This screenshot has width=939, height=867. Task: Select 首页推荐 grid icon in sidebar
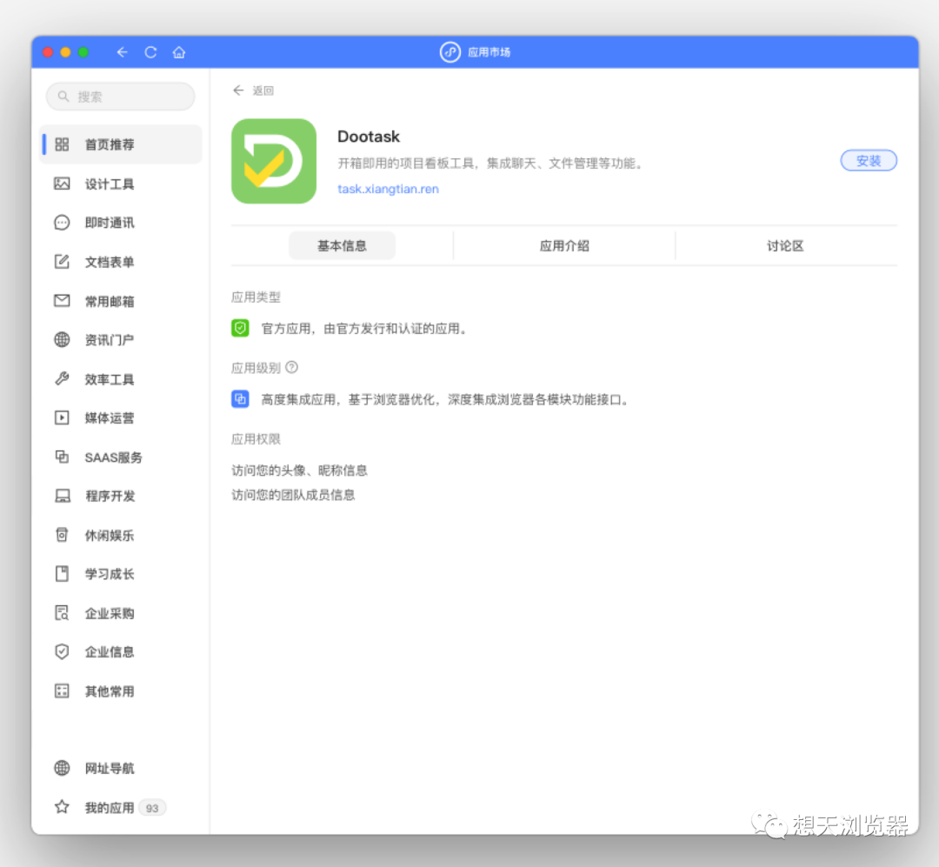tap(63, 144)
